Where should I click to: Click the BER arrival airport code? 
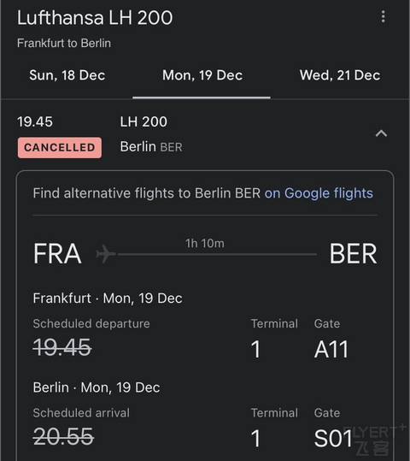353,253
